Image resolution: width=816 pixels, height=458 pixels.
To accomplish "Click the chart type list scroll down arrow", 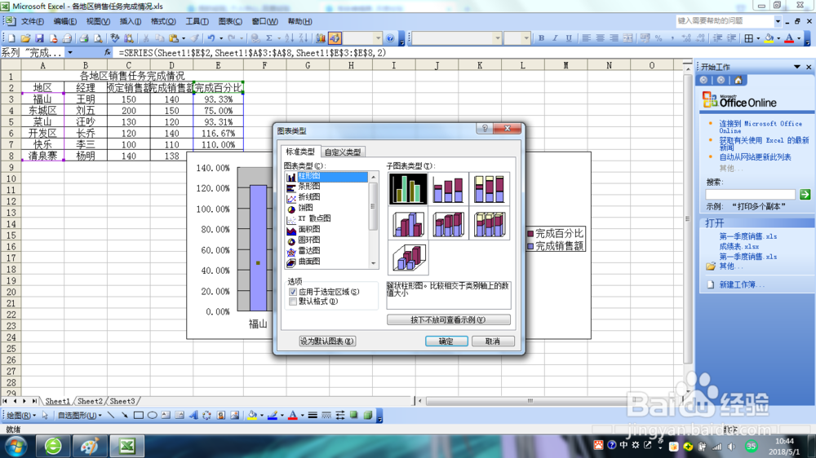I will (373, 263).
